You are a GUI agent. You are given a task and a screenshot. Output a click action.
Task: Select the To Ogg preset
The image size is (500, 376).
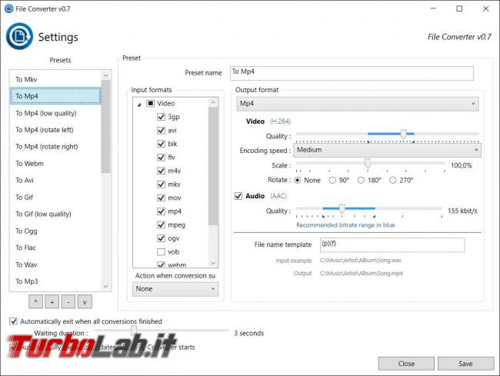click(55, 231)
